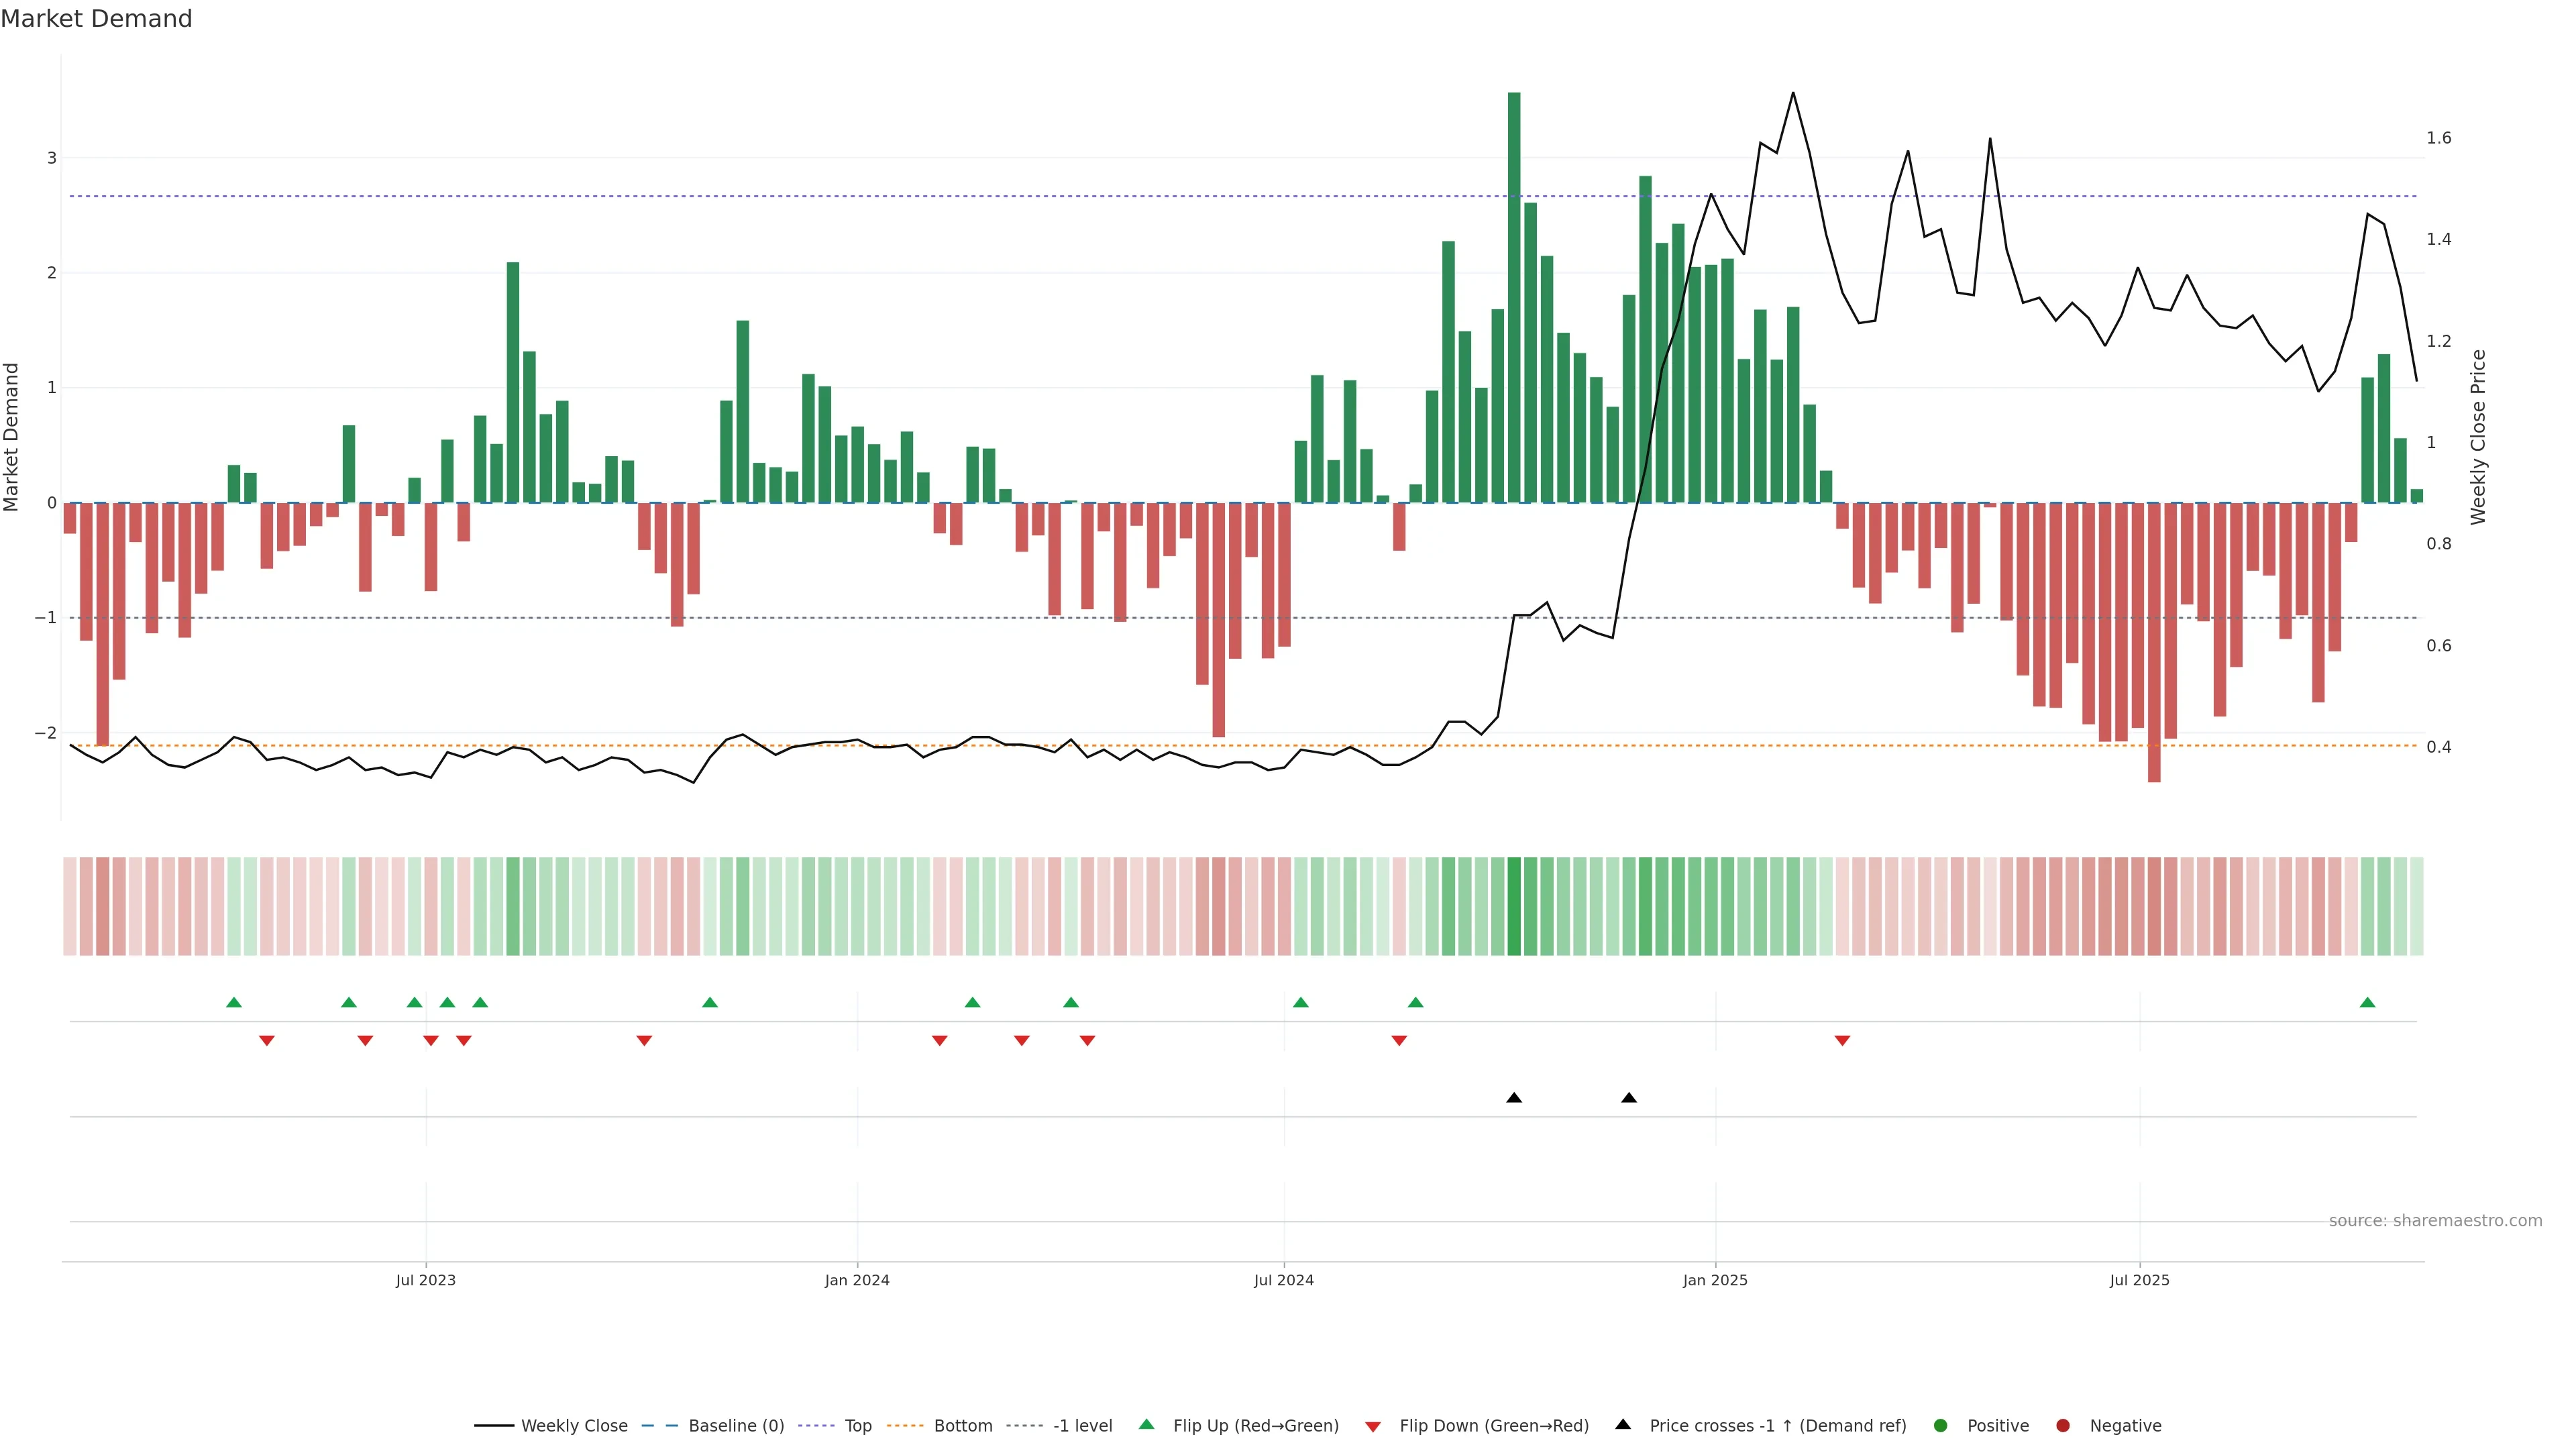Click the rightmost red Flip Down marker
Screen dimensions: 2576x1449
click(x=1842, y=1041)
